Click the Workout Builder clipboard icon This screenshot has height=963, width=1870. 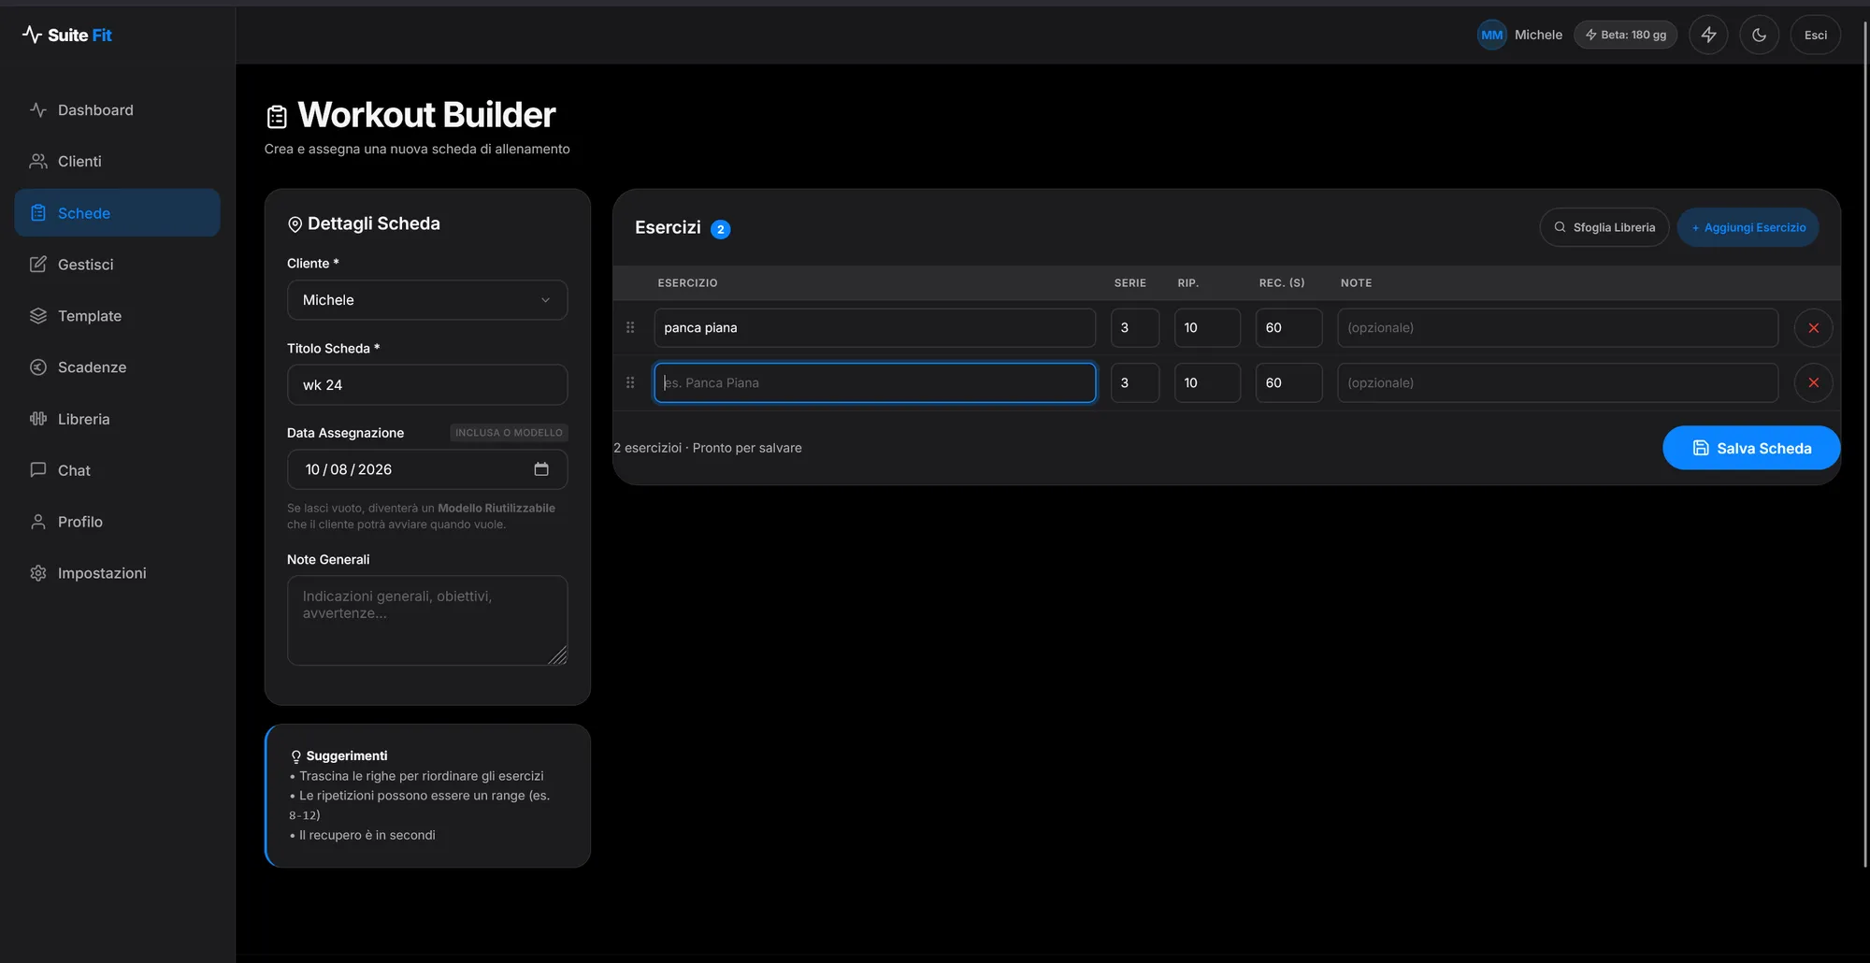[277, 117]
